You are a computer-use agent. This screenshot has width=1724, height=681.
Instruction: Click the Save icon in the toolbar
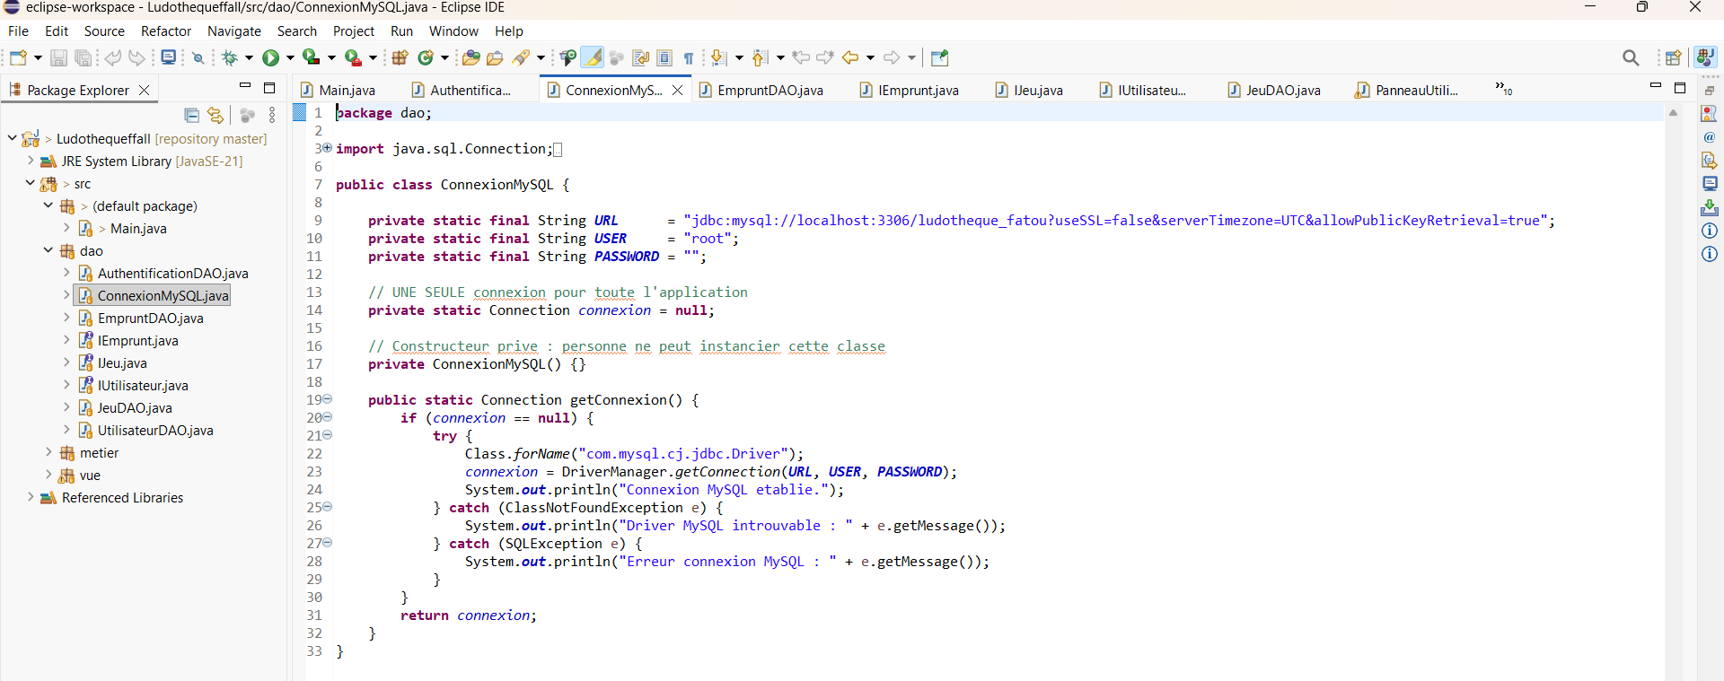tap(58, 57)
